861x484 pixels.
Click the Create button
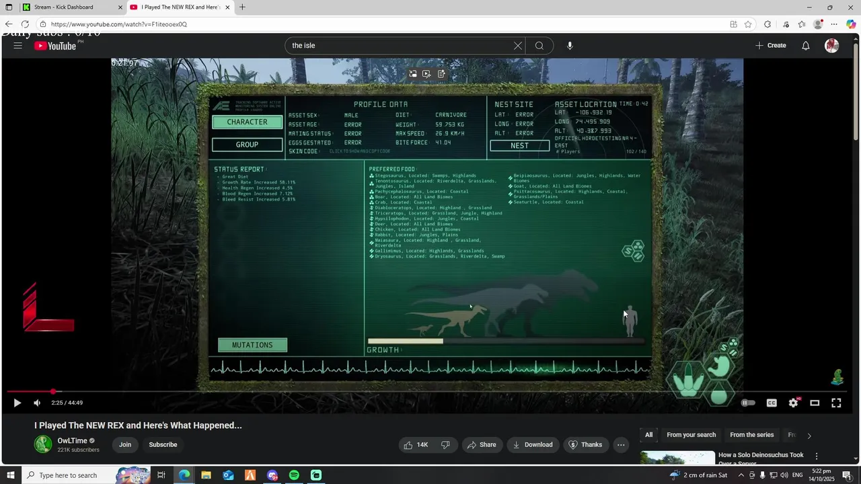771,46
